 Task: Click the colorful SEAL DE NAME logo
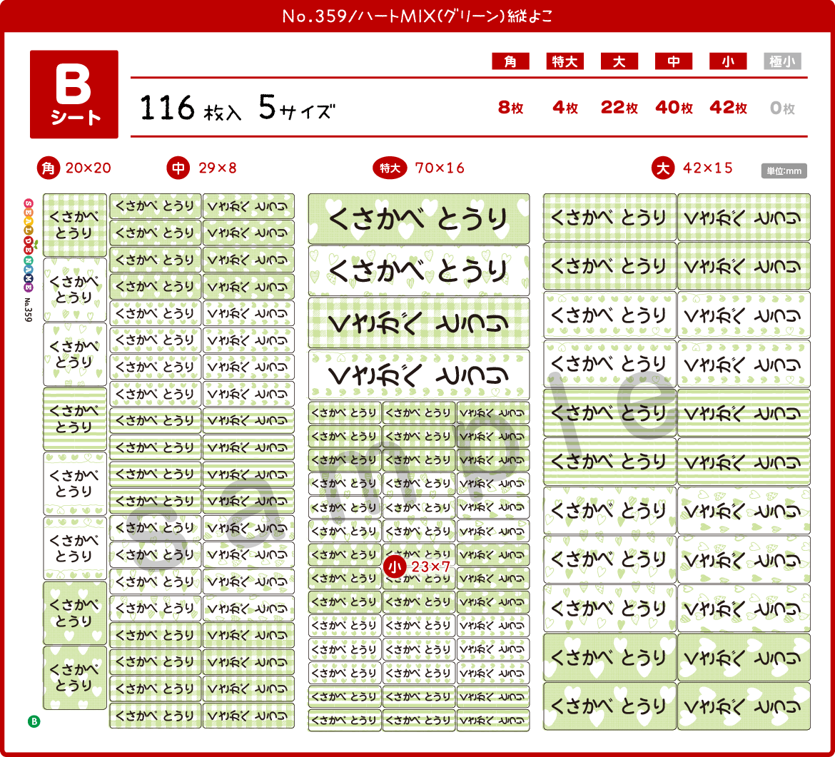(29, 245)
